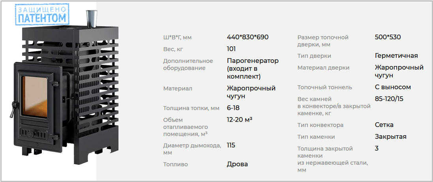The image size is (433, 182).
Task: Click the chimney pipe on the stove
Action: 92,19
